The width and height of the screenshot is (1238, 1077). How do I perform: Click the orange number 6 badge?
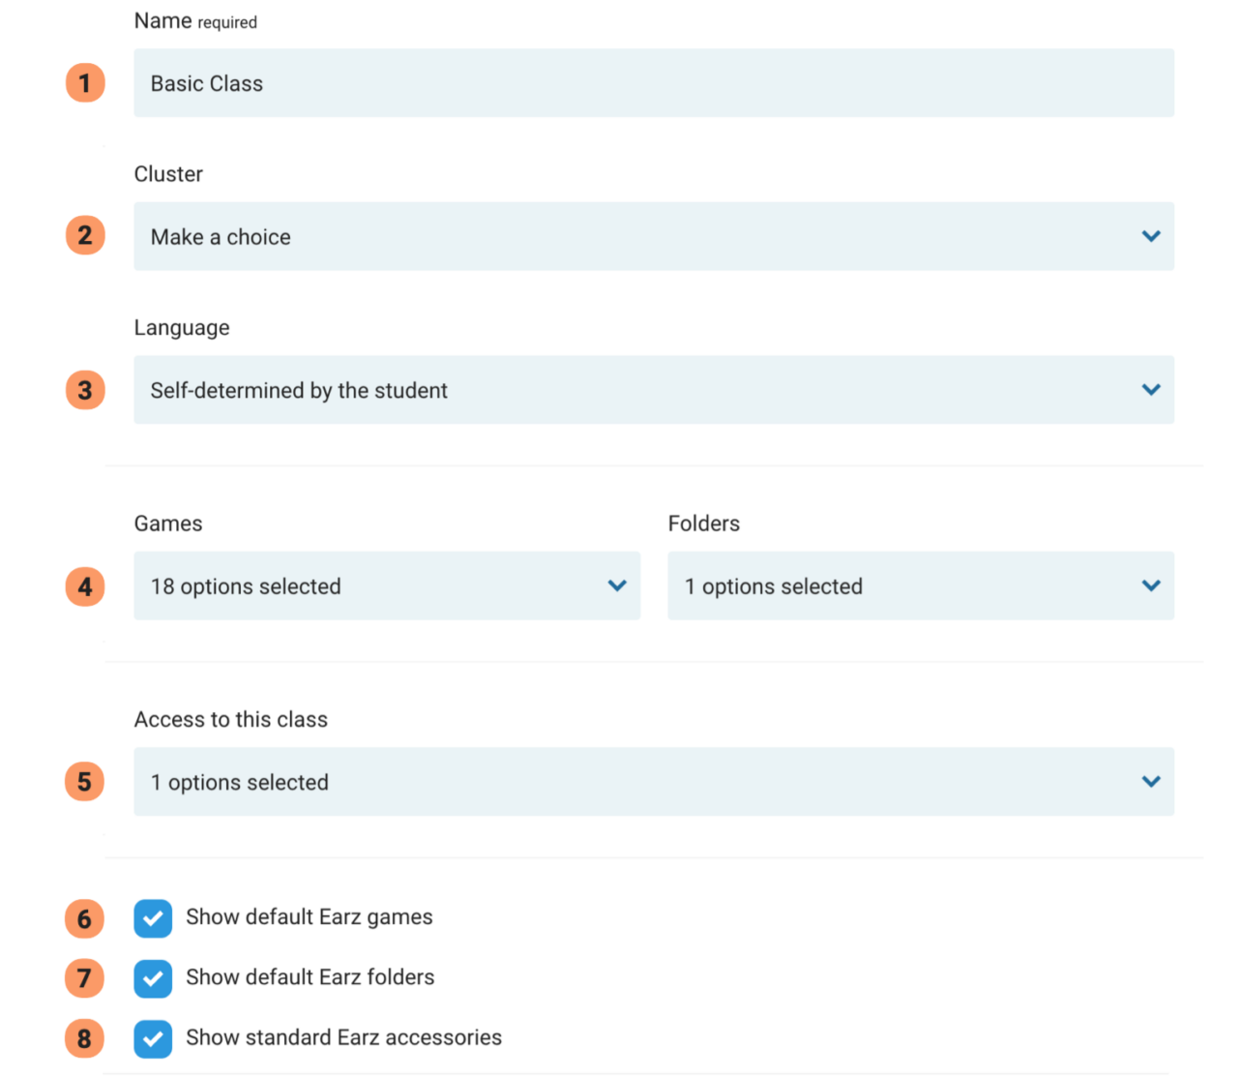pos(85,918)
